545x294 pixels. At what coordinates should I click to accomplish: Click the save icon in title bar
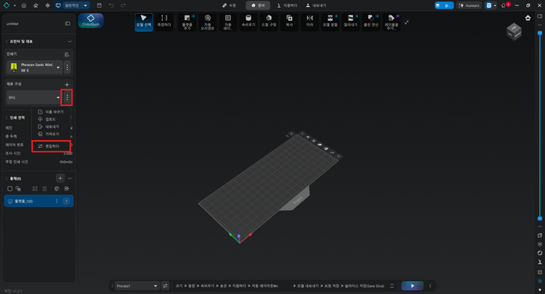coord(99,5)
